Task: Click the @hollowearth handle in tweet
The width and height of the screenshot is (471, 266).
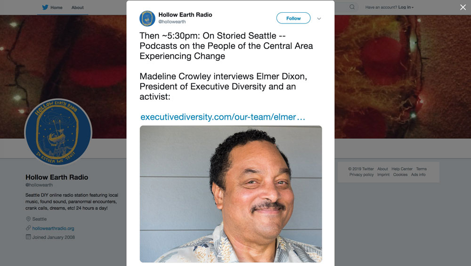Action: [x=172, y=22]
